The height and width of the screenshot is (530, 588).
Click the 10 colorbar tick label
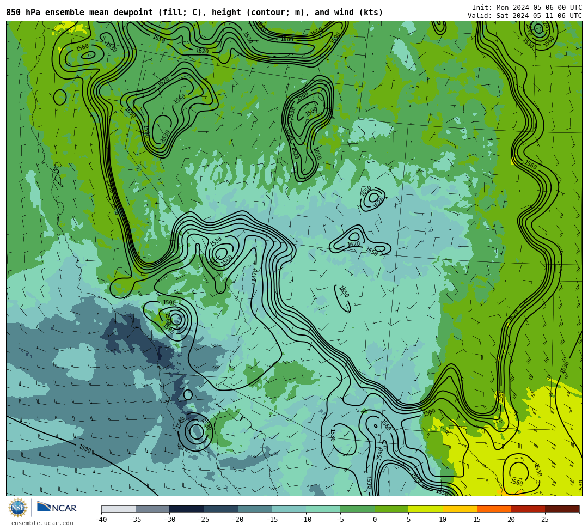[x=443, y=520]
